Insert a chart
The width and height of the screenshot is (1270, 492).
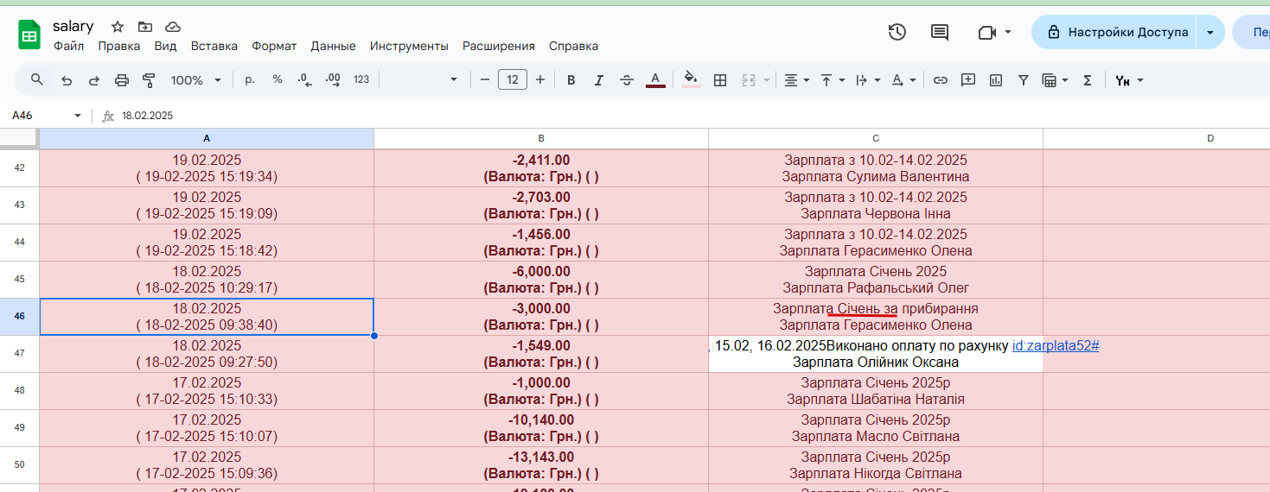coord(996,79)
